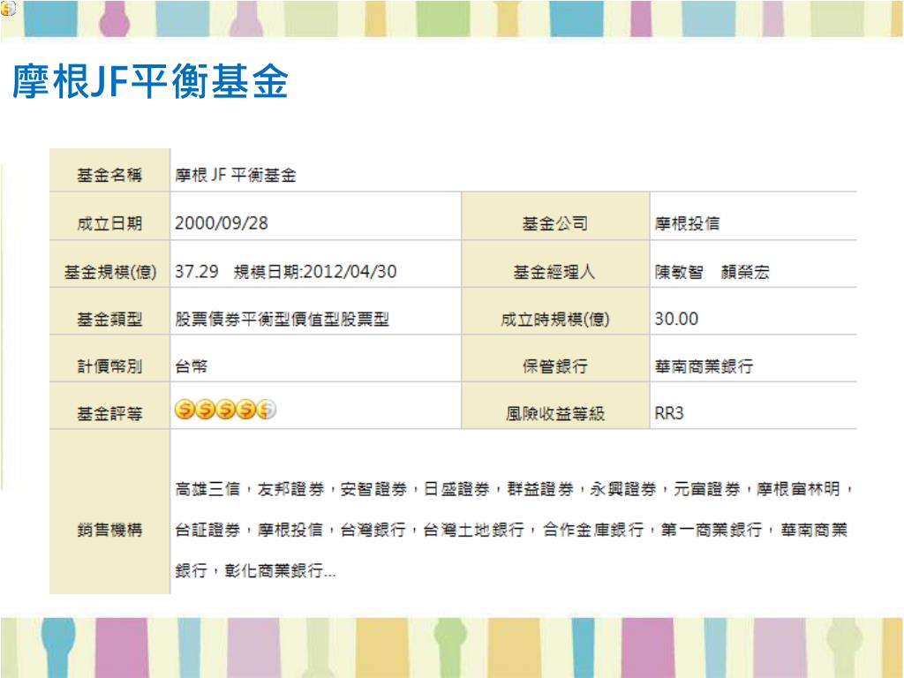Click the fund type 股票債券平衡型價值型股票型

(x=282, y=320)
